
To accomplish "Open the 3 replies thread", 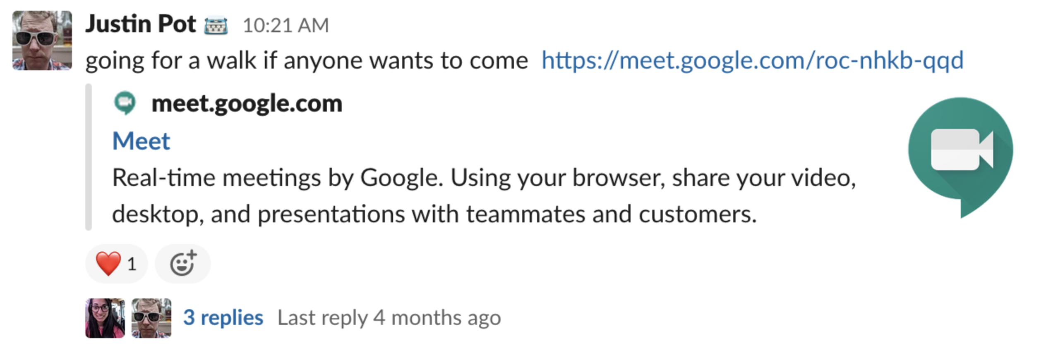I will [x=223, y=318].
